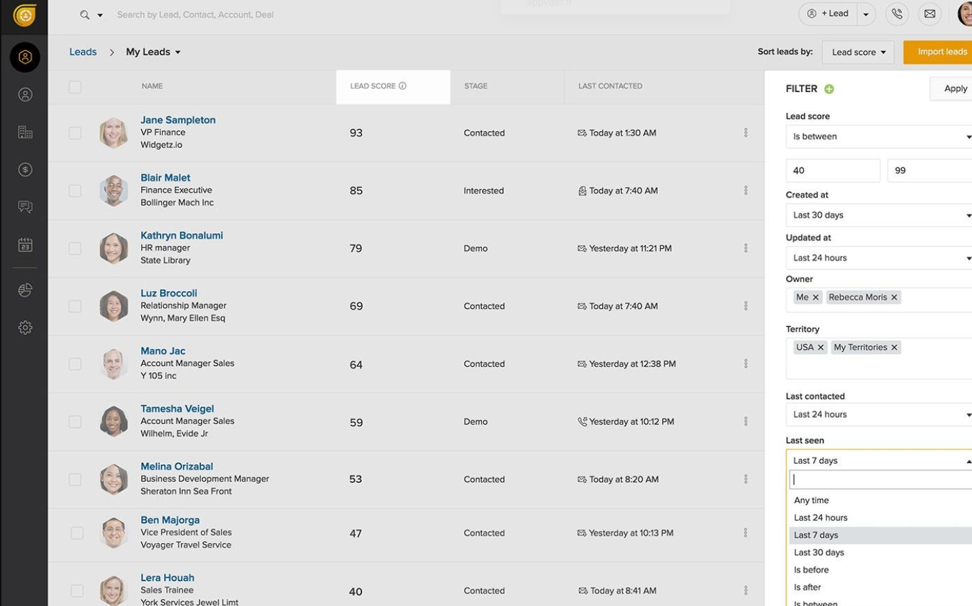Open the Calendar icon in sidebar
972x606 pixels.
[x=25, y=245]
